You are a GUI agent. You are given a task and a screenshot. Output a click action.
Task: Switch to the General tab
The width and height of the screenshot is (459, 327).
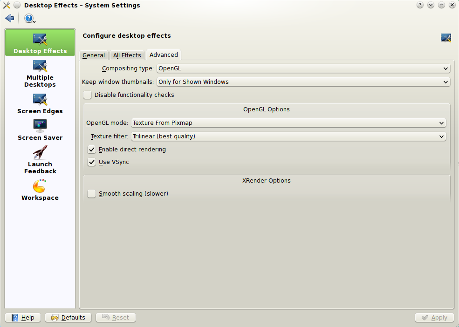[94, 55]
